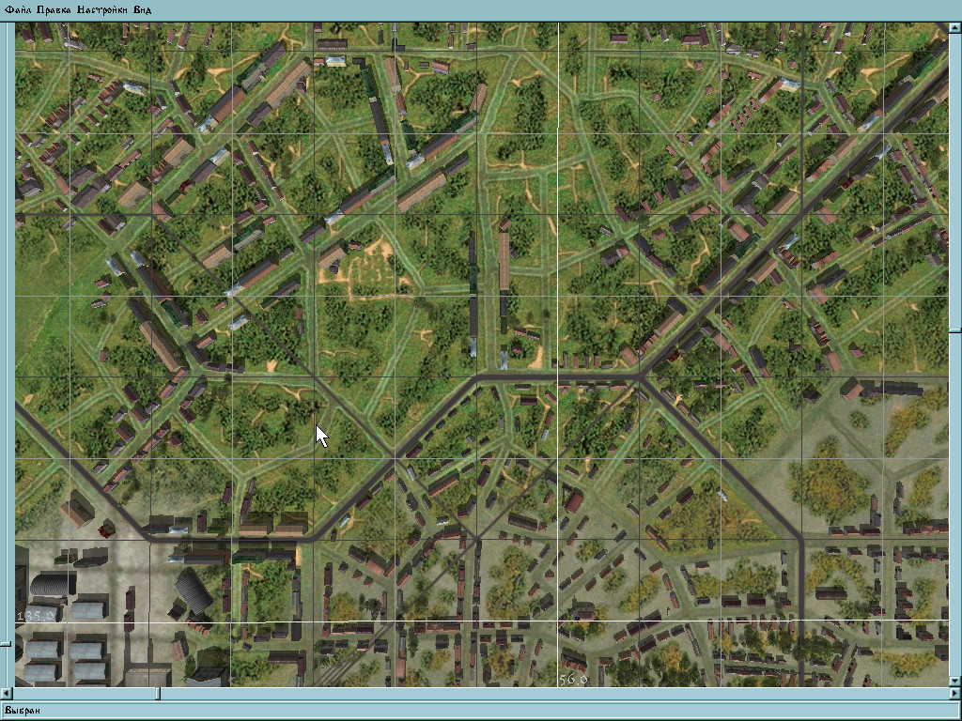
Task: Click the 135.0 coordinate label on map
Action: [x=37, y=615]
